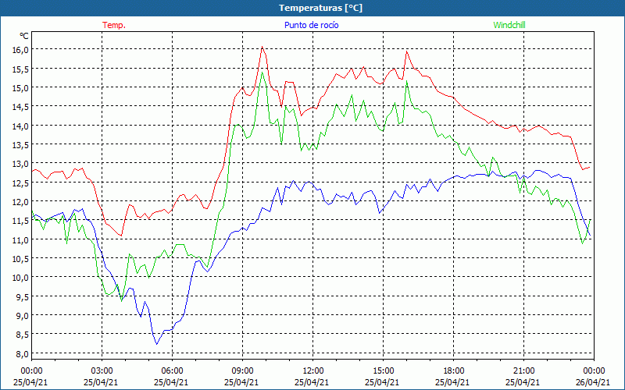The height and width of the screenshot is (390, 625).
Task: Click the 15,0 y-axis value
Action: coord(20,87)
